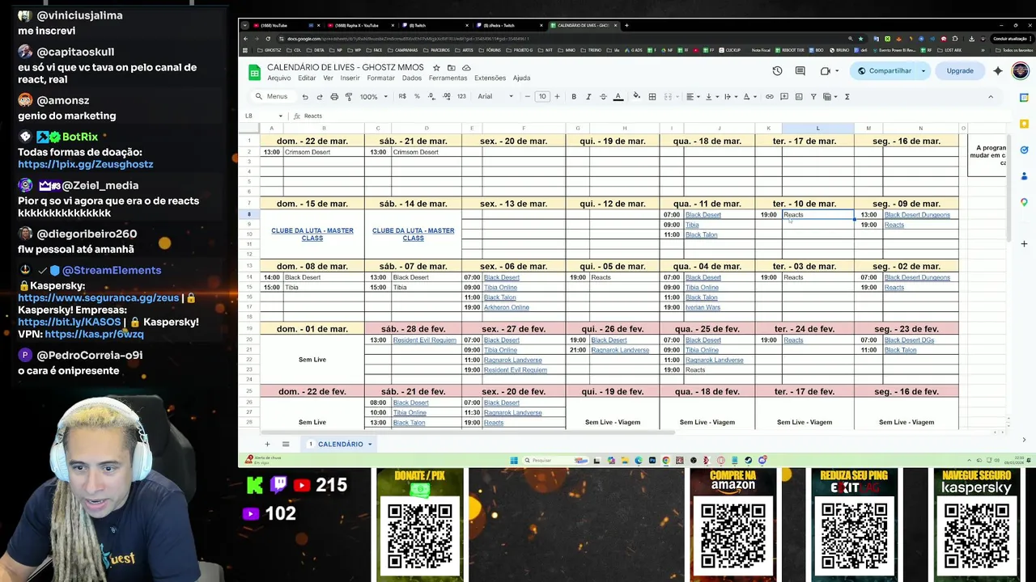1036x582 pixels.
Task: Click the insert chart icon
Action: tap(799, 96)
